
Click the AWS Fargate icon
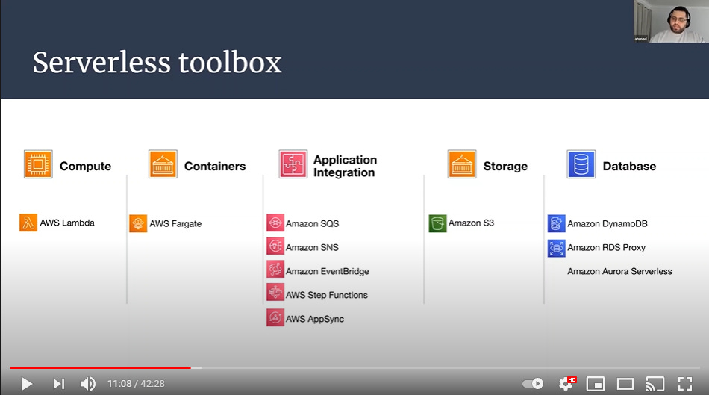tap(138, 223)
